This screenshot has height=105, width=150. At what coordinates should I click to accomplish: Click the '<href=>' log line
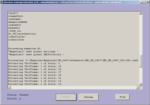coord(13,13)
